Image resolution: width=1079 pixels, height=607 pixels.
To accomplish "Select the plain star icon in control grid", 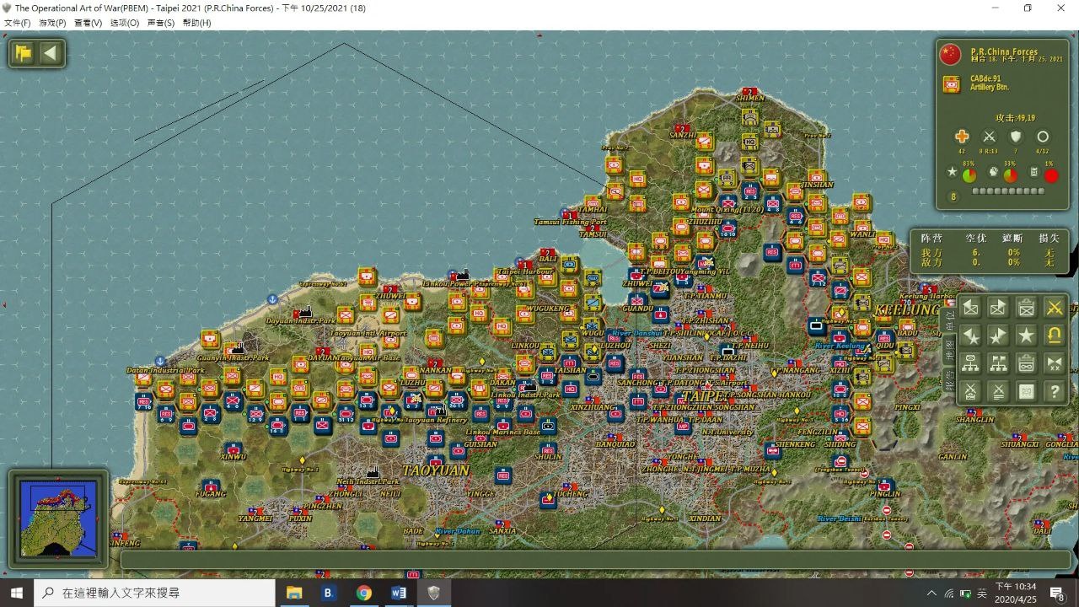I will 1026,336.
